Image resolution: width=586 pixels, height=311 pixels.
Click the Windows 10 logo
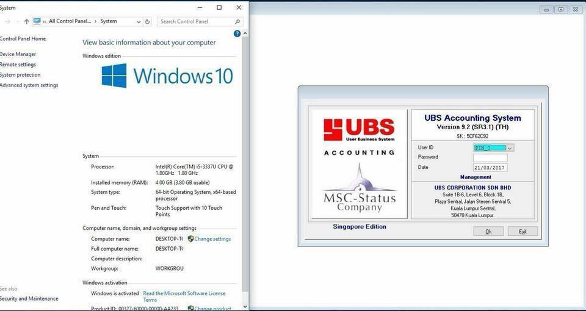pos(167,76)
